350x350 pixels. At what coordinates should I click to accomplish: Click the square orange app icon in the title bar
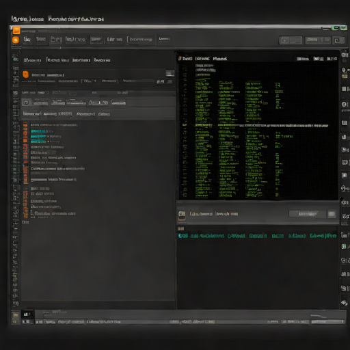(16, 30)
